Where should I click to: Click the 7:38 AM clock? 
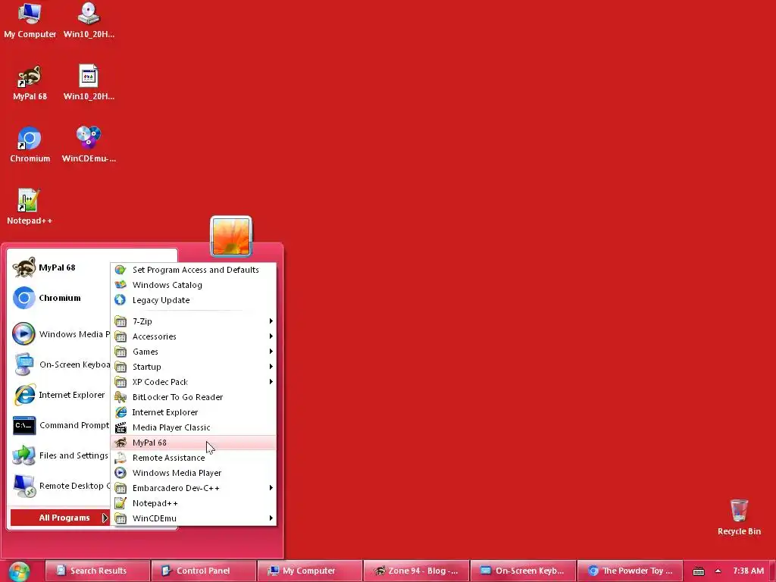(x=748, y=571)
